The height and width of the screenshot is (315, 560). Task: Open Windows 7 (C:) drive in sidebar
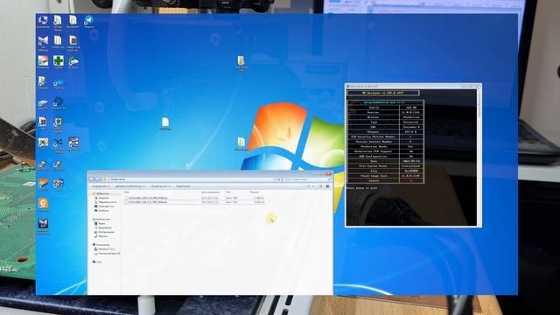click(105, 249)
